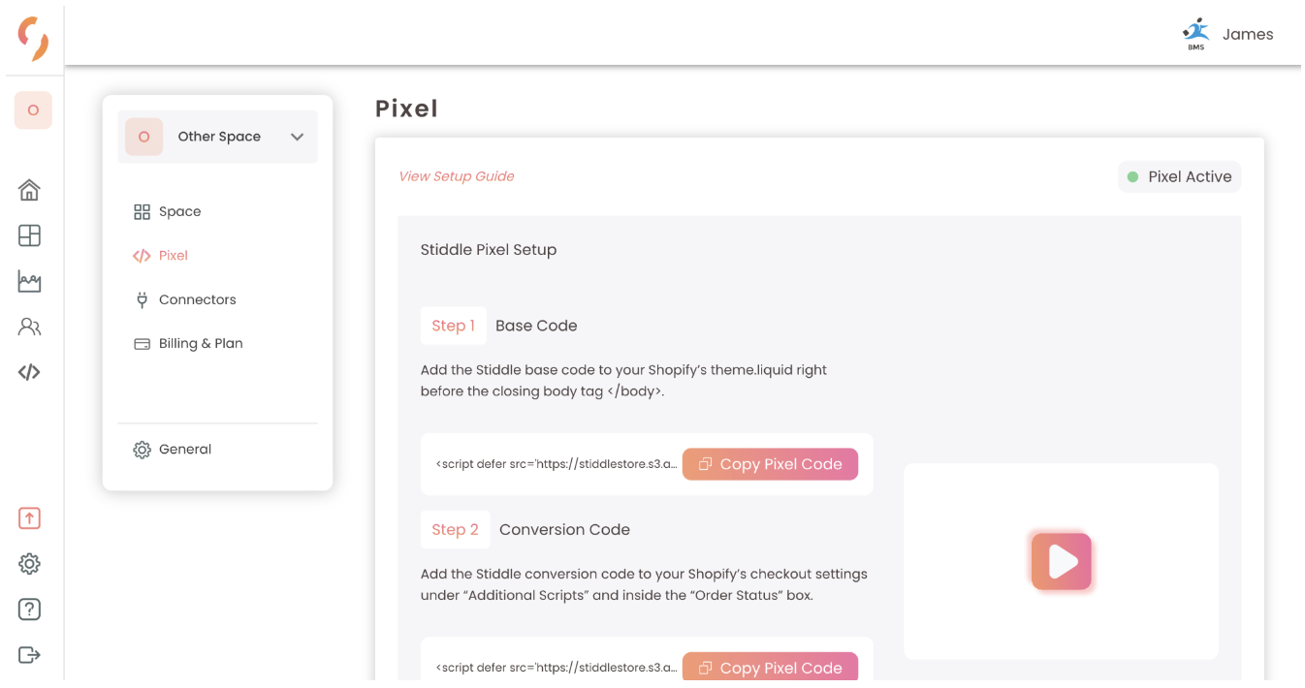This screenshot has width=1305, height=688.
Task: Open the James user name menu
Action: (x=1248, y=34)
